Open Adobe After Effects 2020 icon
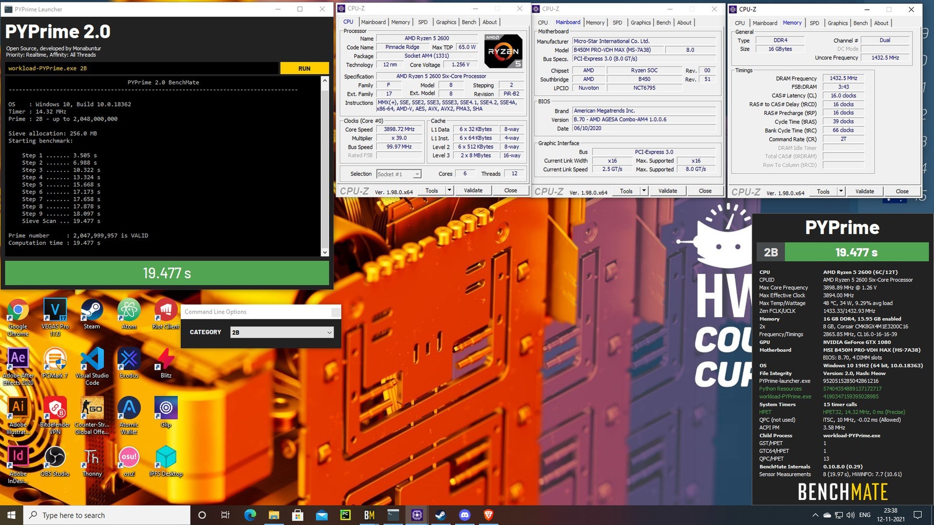Image resolution: width=934 pixels, height=525 pixels. [x=18, y=366]
